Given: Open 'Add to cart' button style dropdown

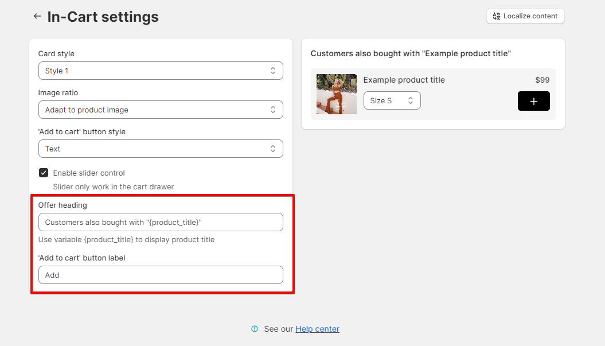Looking at the screenshot, I should (x=161, y=149).
